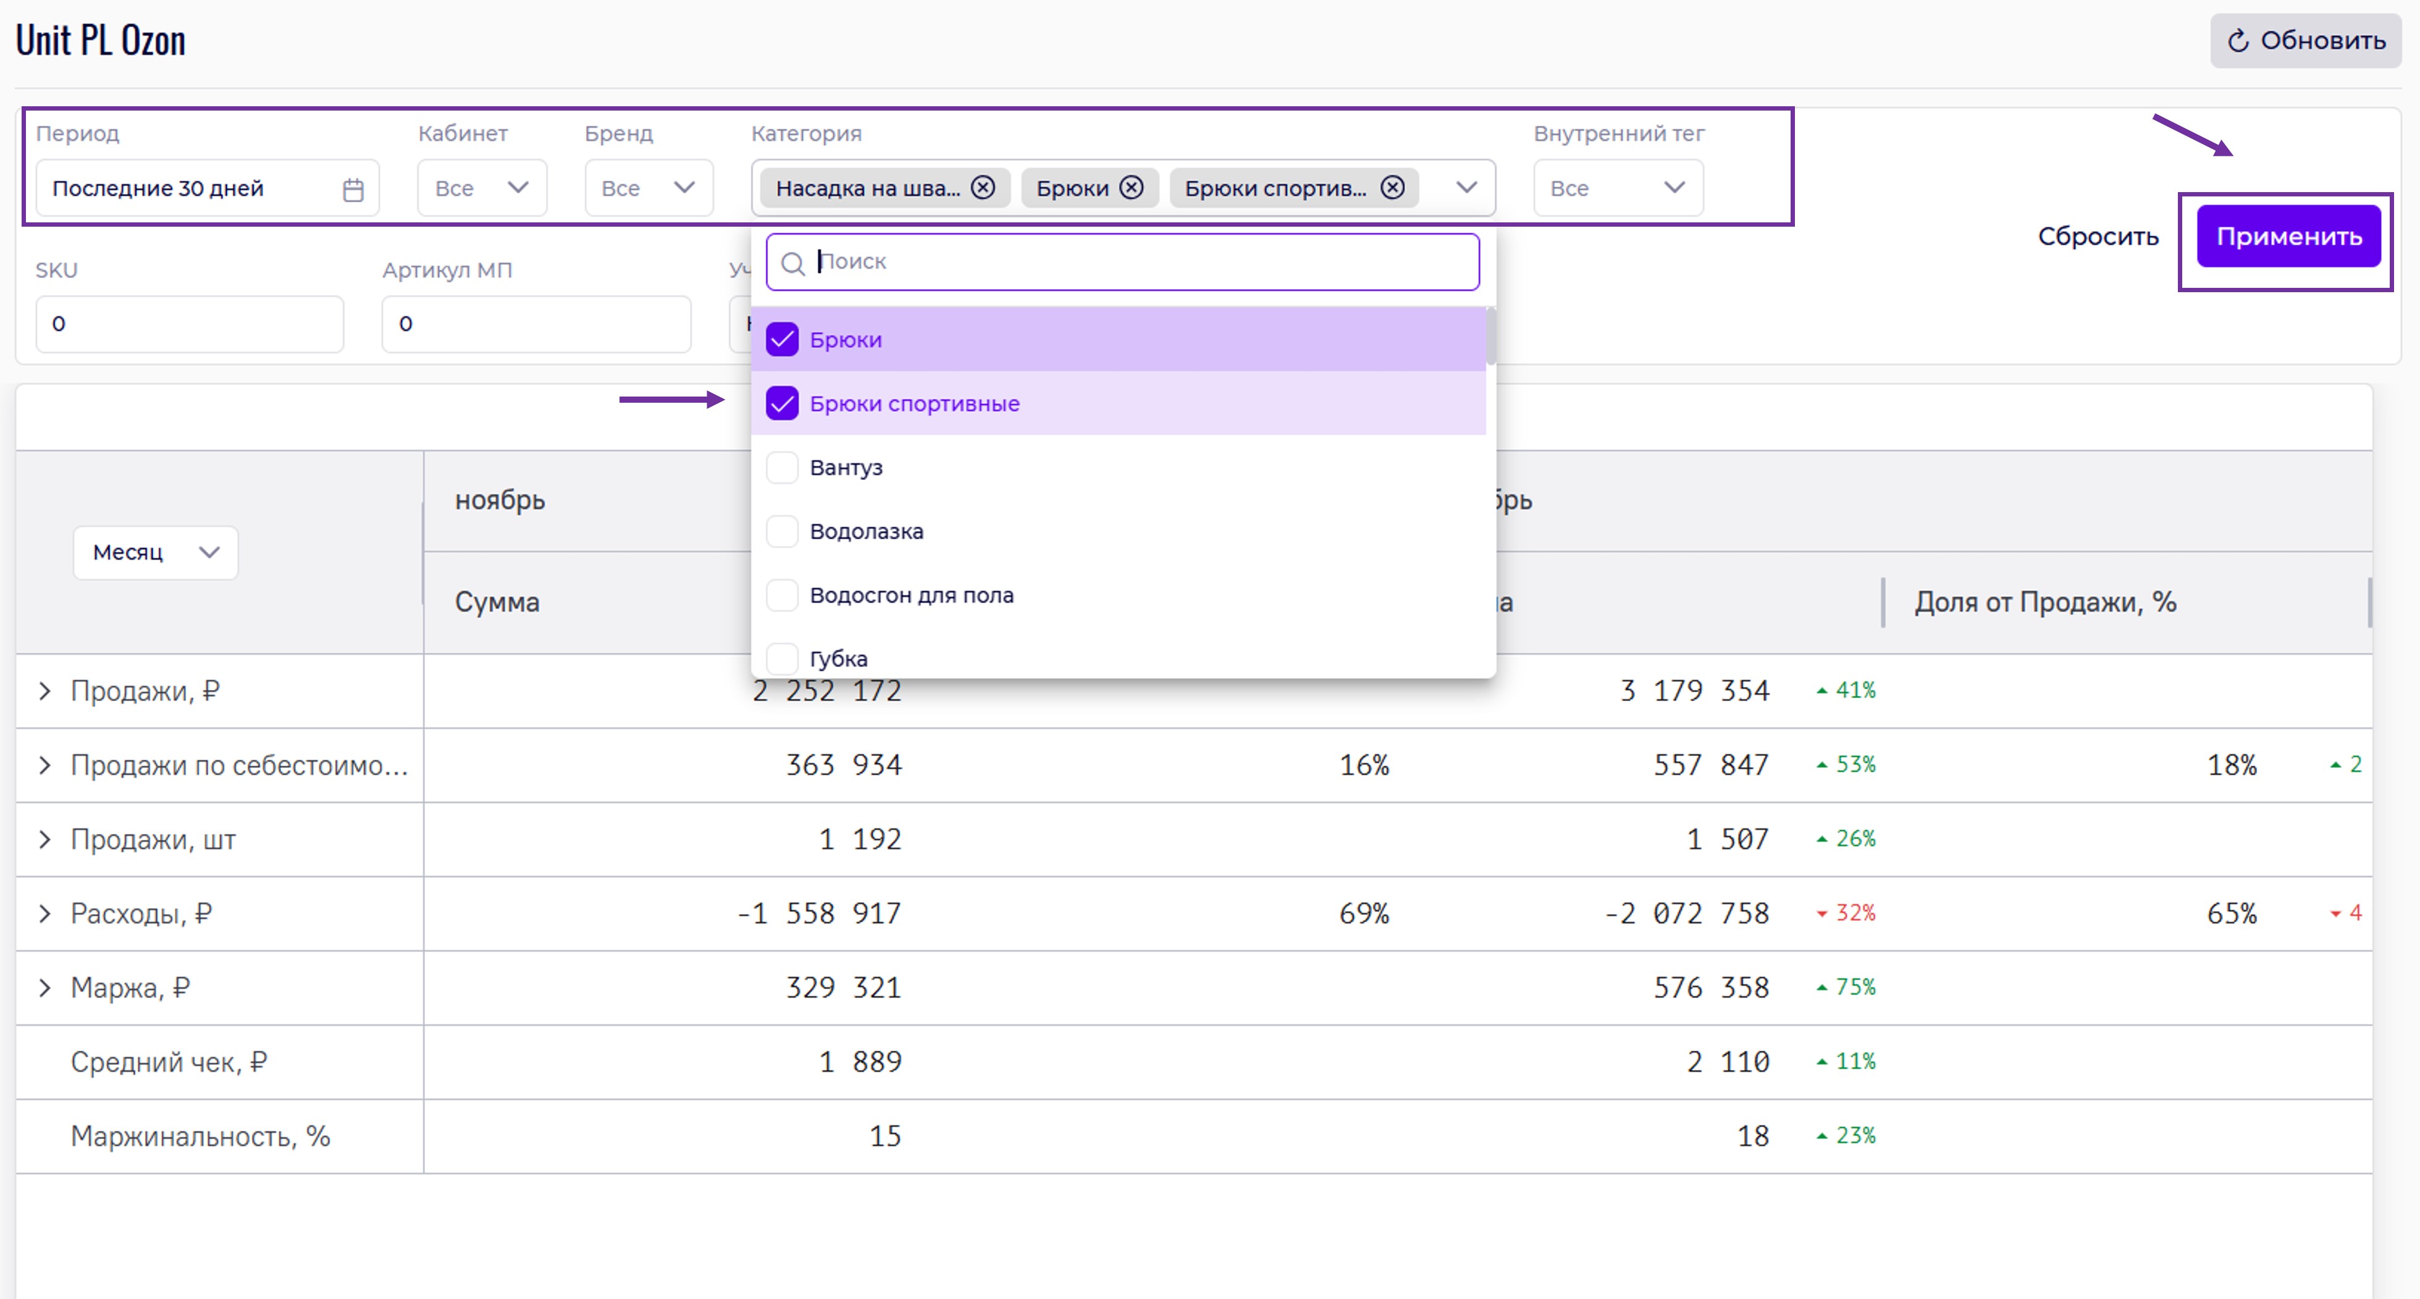Remove the 'Брюки спортив...' category chip
The image size is (2420, 1299).
pos(1392,188)
